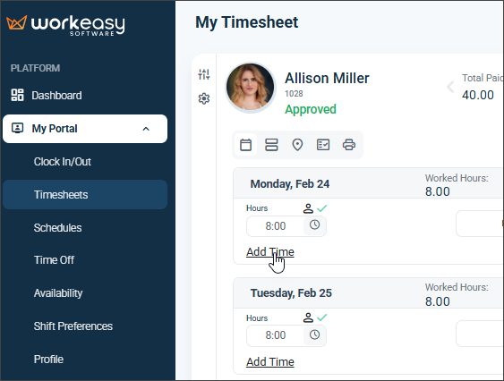Screen dimensions: 504x381
Task: Click the clock icon in Tuesday hours field
Action: click(315, 335)
